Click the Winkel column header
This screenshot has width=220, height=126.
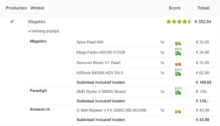click(x=37, y=8)
